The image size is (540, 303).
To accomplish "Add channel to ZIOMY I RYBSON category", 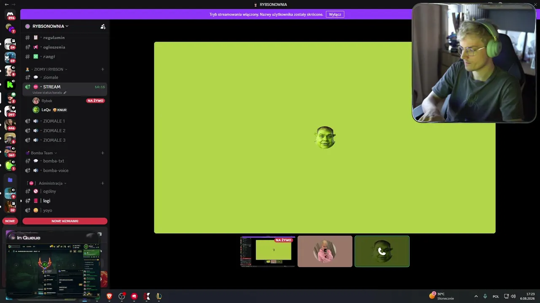I will point(103,69).
